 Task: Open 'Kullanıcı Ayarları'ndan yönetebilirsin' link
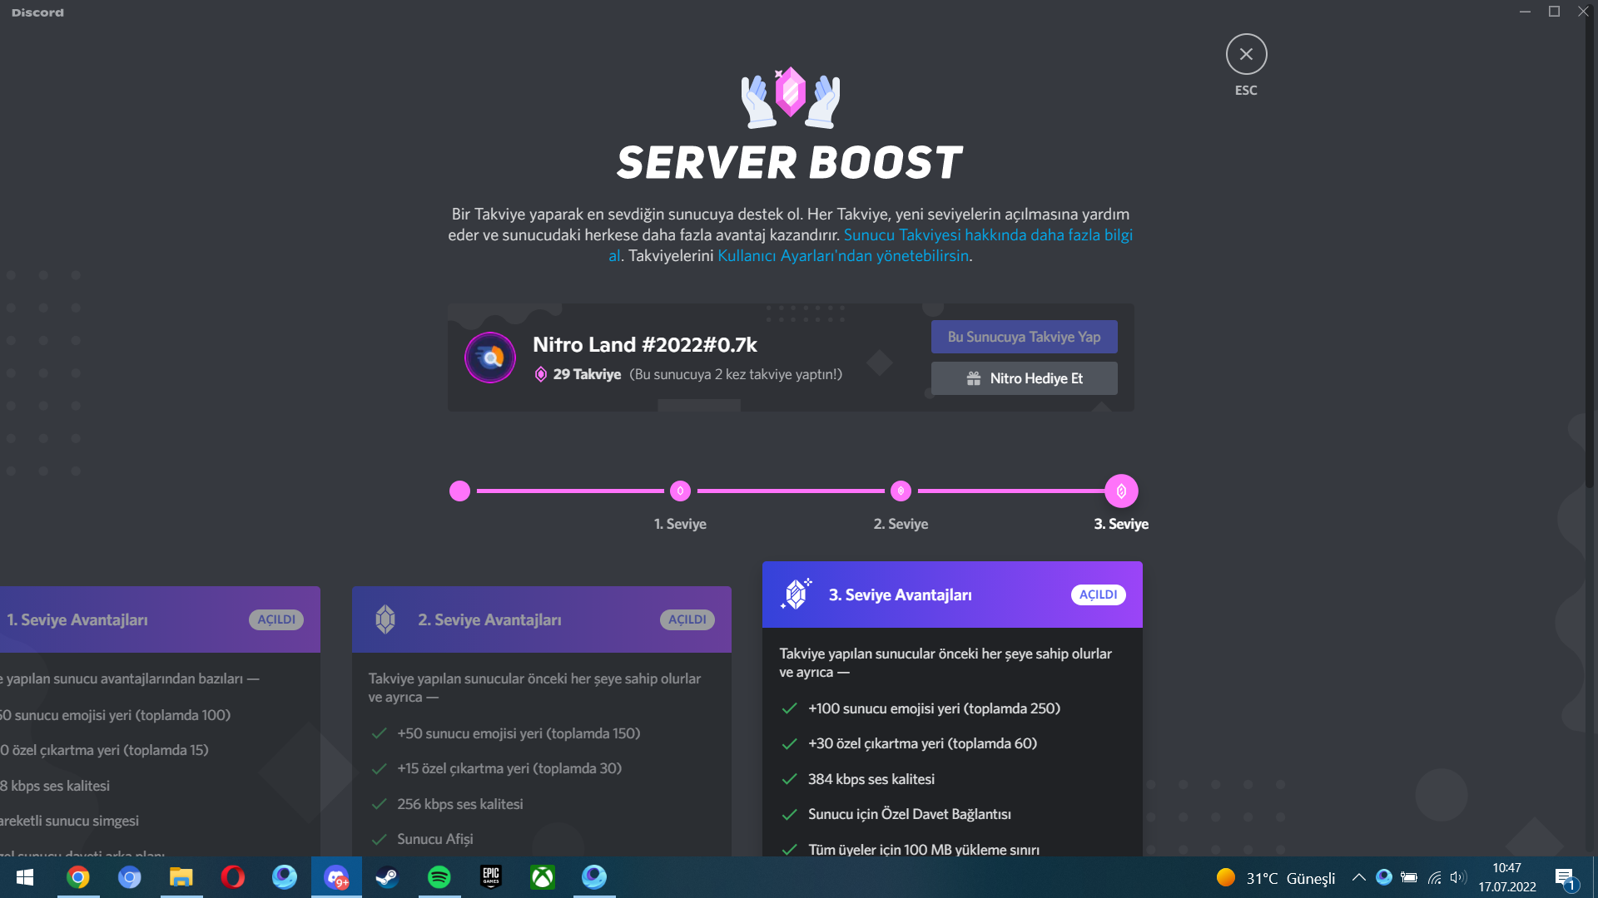pyautogui.click(x=842, y=256)
